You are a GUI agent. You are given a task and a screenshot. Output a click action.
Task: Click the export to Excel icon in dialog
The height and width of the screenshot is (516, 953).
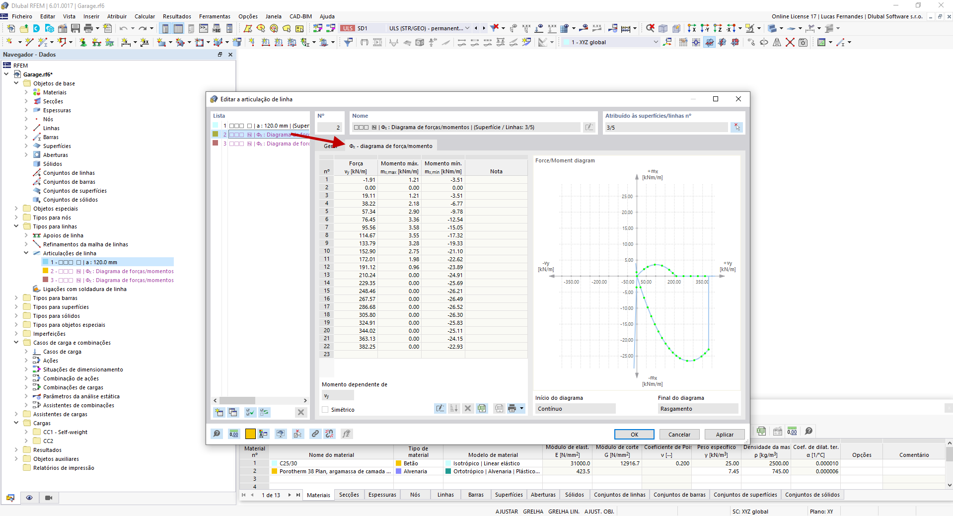tap(482, 408)
